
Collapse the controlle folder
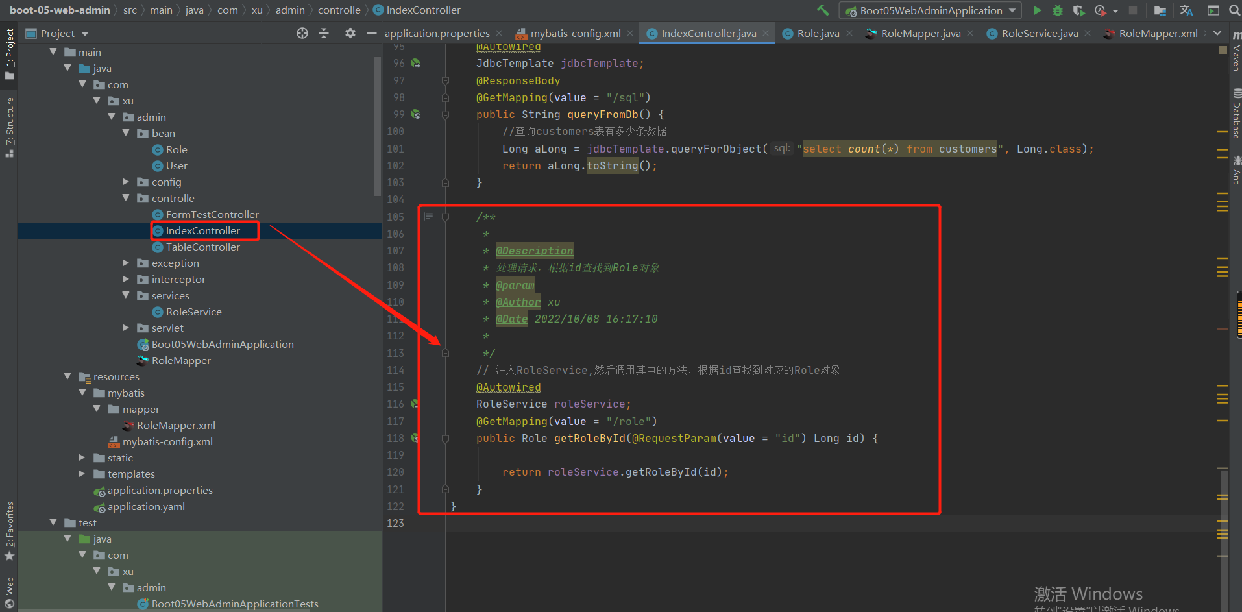point(126,198)
